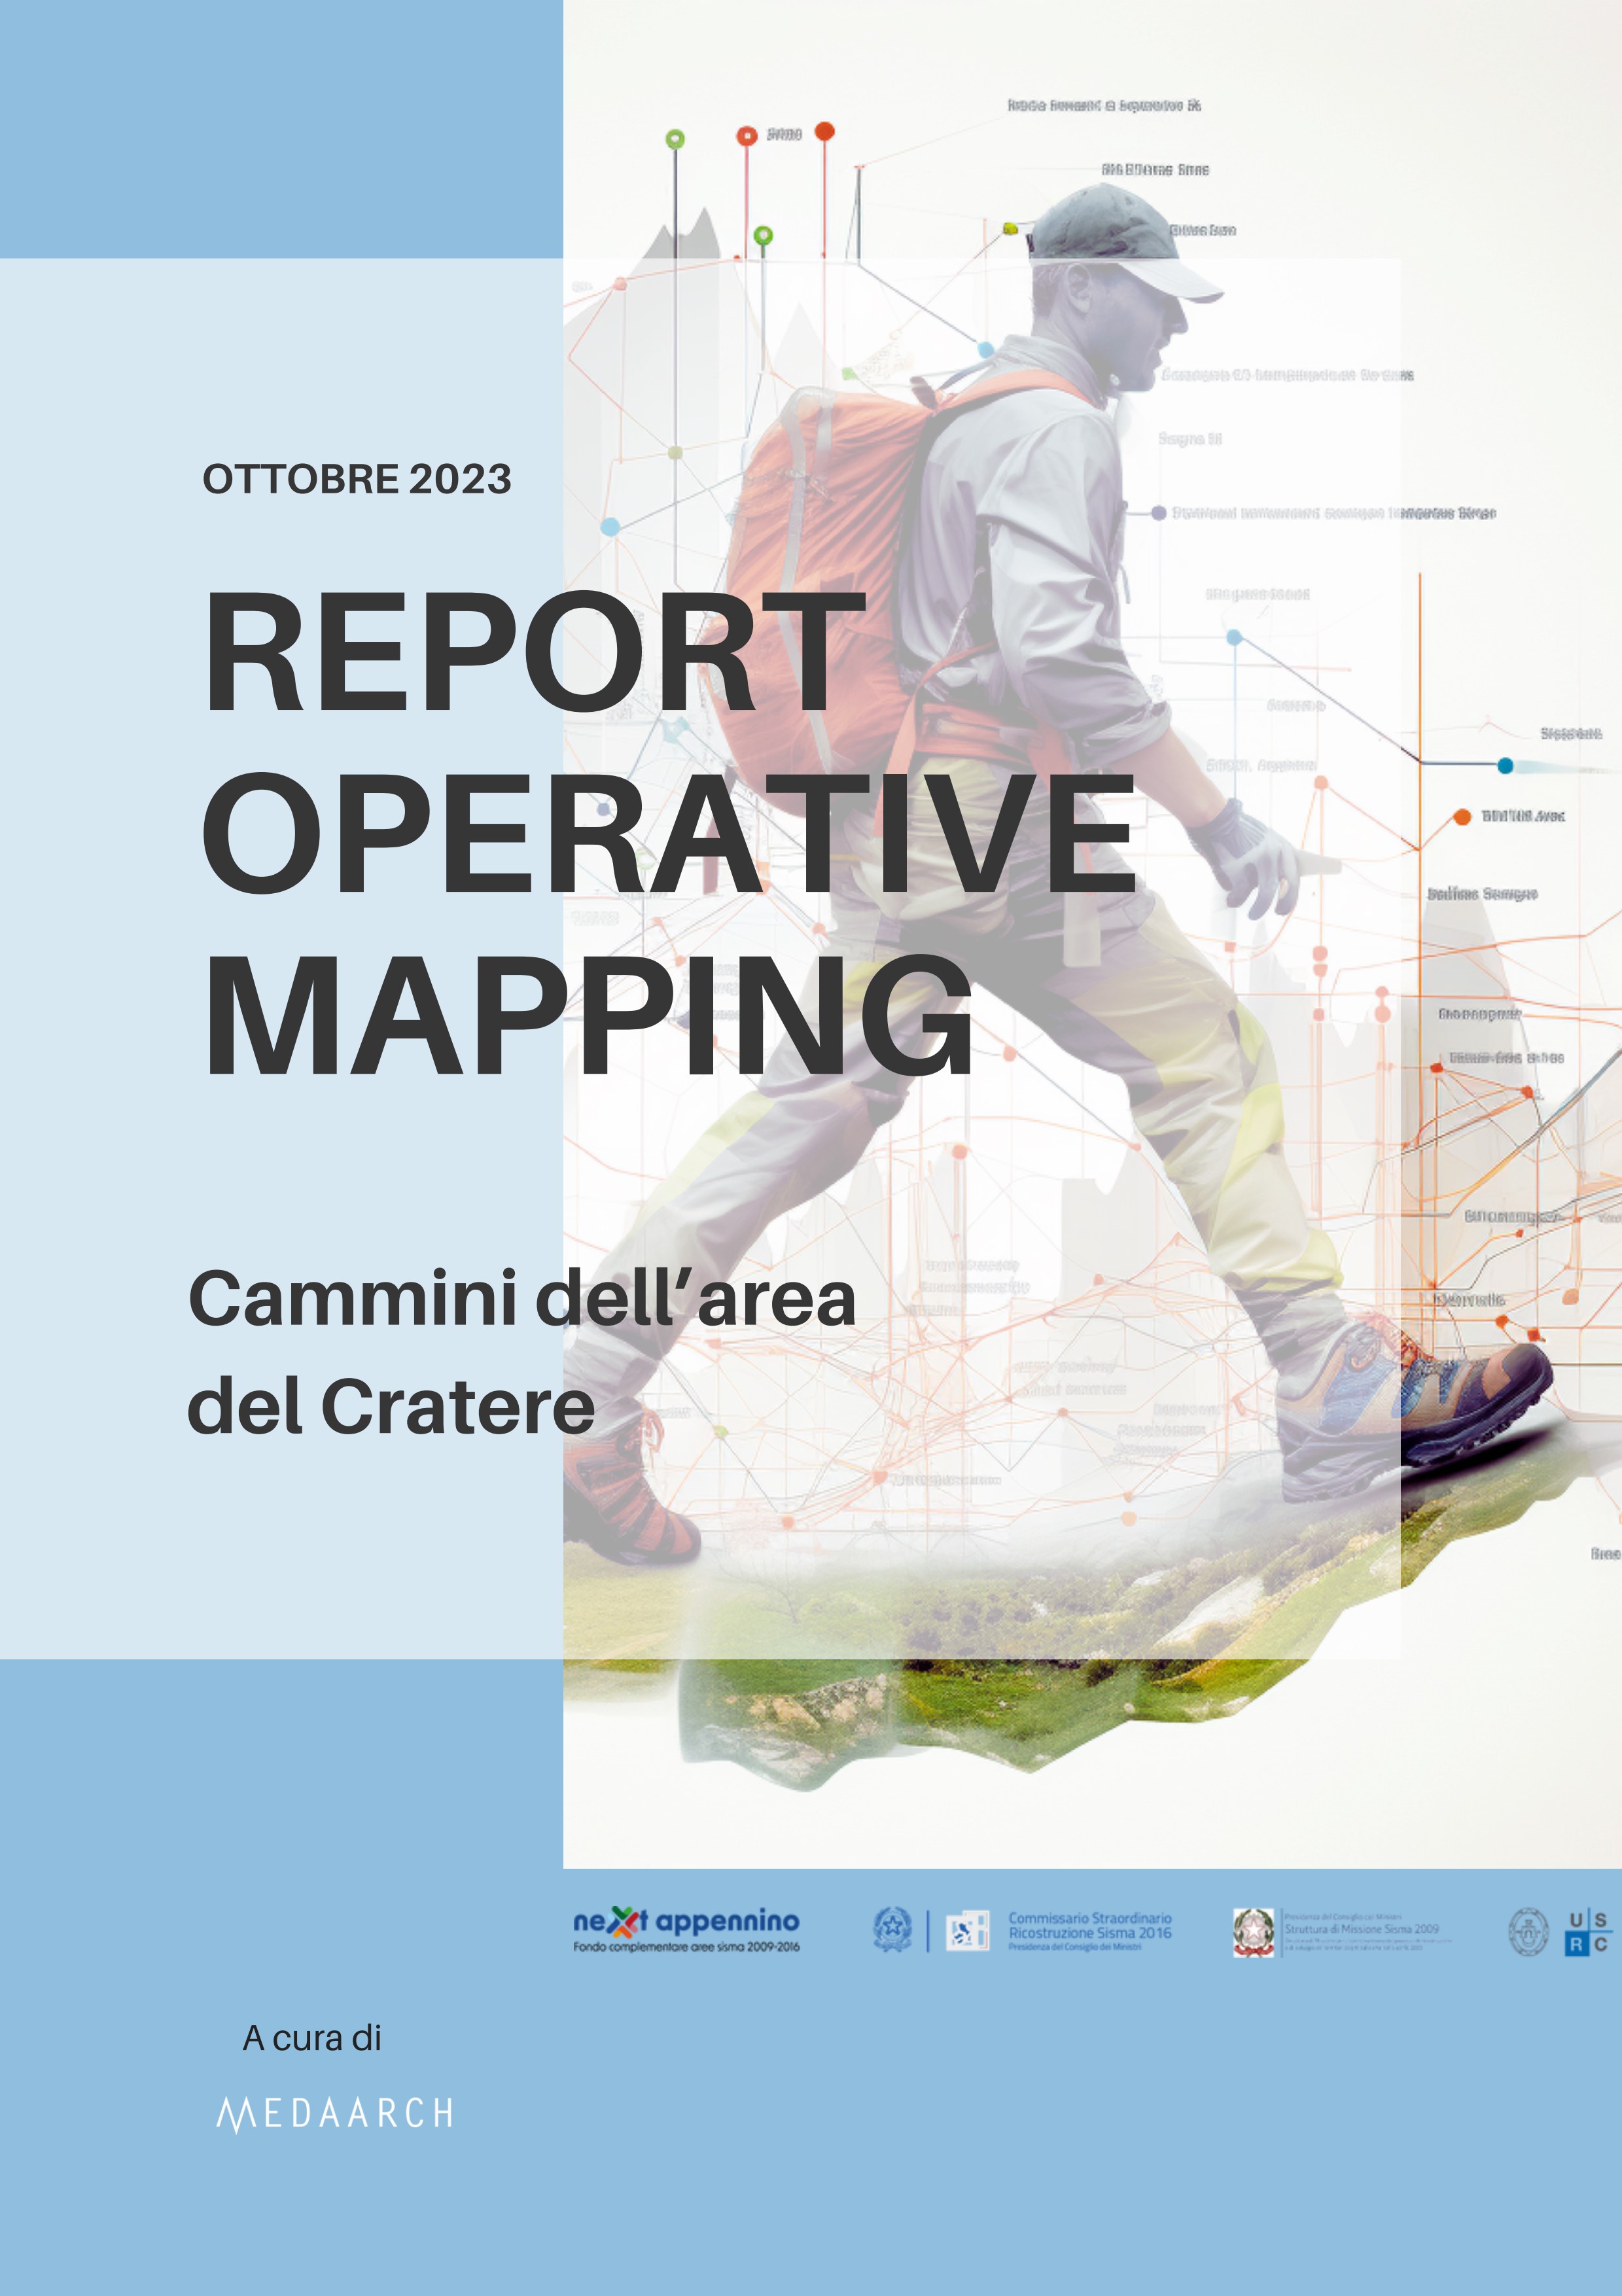1622x2296 pixels.
Task: Click the subtitle line 'del Cratere'
Action: (x=391, y=1405)
